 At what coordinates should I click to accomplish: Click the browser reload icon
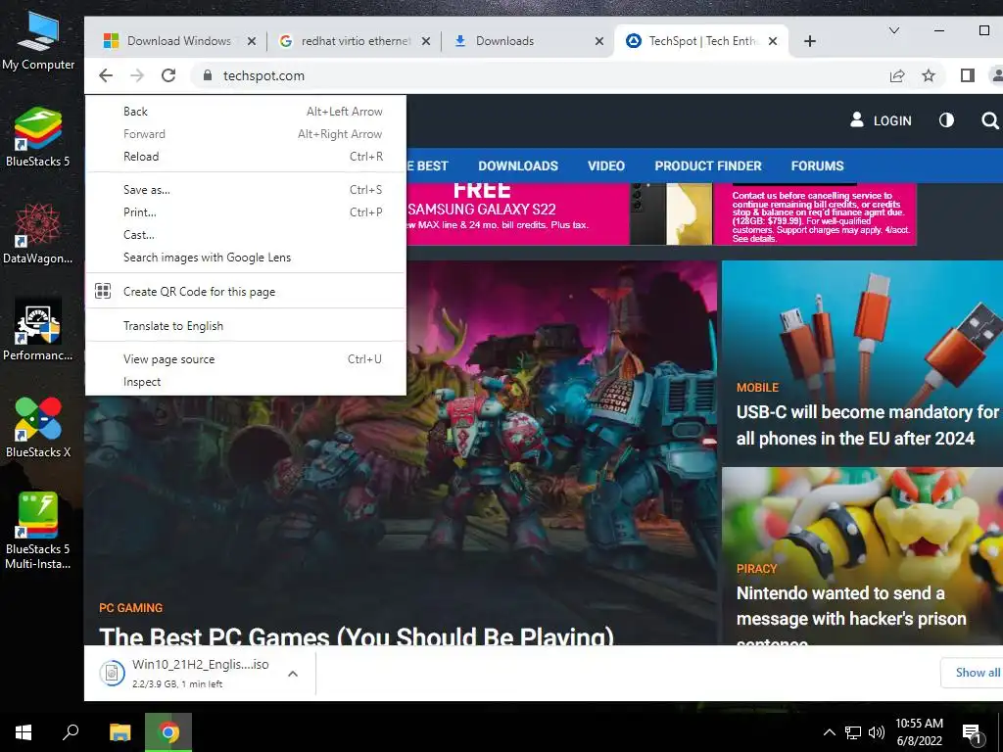(168, 75)
